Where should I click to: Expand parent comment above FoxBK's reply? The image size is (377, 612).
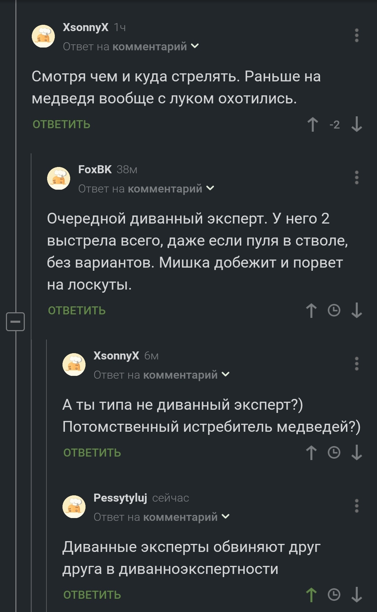click(x=210, y=188)
